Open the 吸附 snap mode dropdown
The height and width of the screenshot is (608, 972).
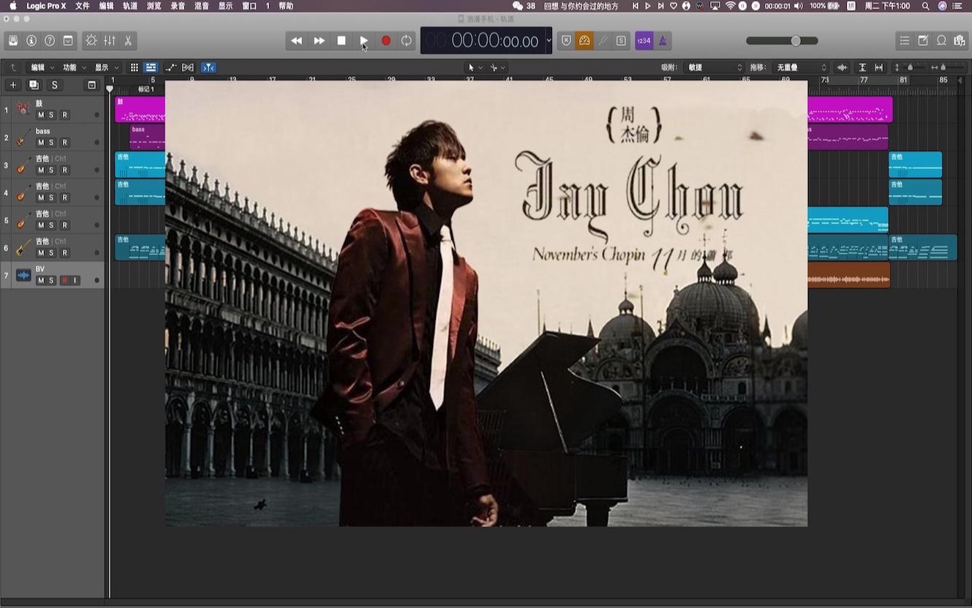click(715, 67)
